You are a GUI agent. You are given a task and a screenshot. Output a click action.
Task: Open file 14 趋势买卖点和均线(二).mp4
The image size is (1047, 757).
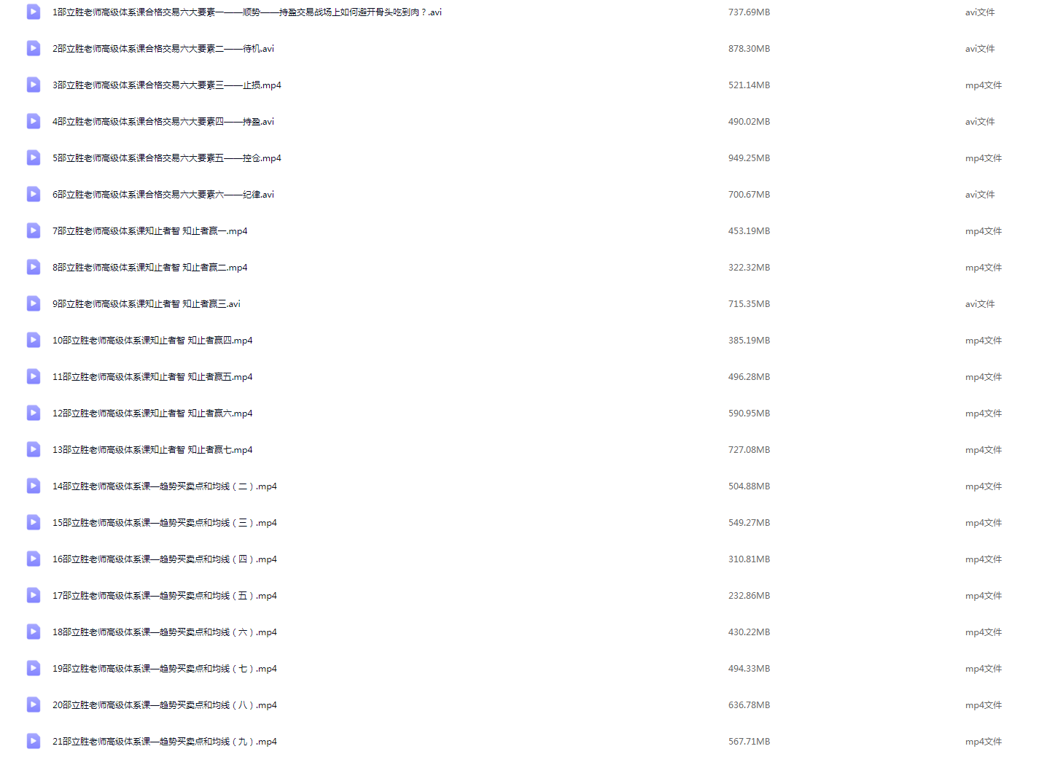point(165,486)
